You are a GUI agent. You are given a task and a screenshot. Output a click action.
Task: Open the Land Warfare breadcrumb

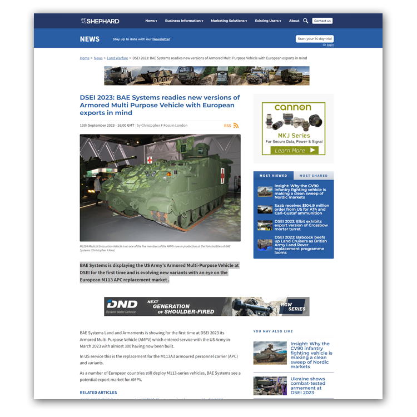pyautogui.click(x=117, y=58)
